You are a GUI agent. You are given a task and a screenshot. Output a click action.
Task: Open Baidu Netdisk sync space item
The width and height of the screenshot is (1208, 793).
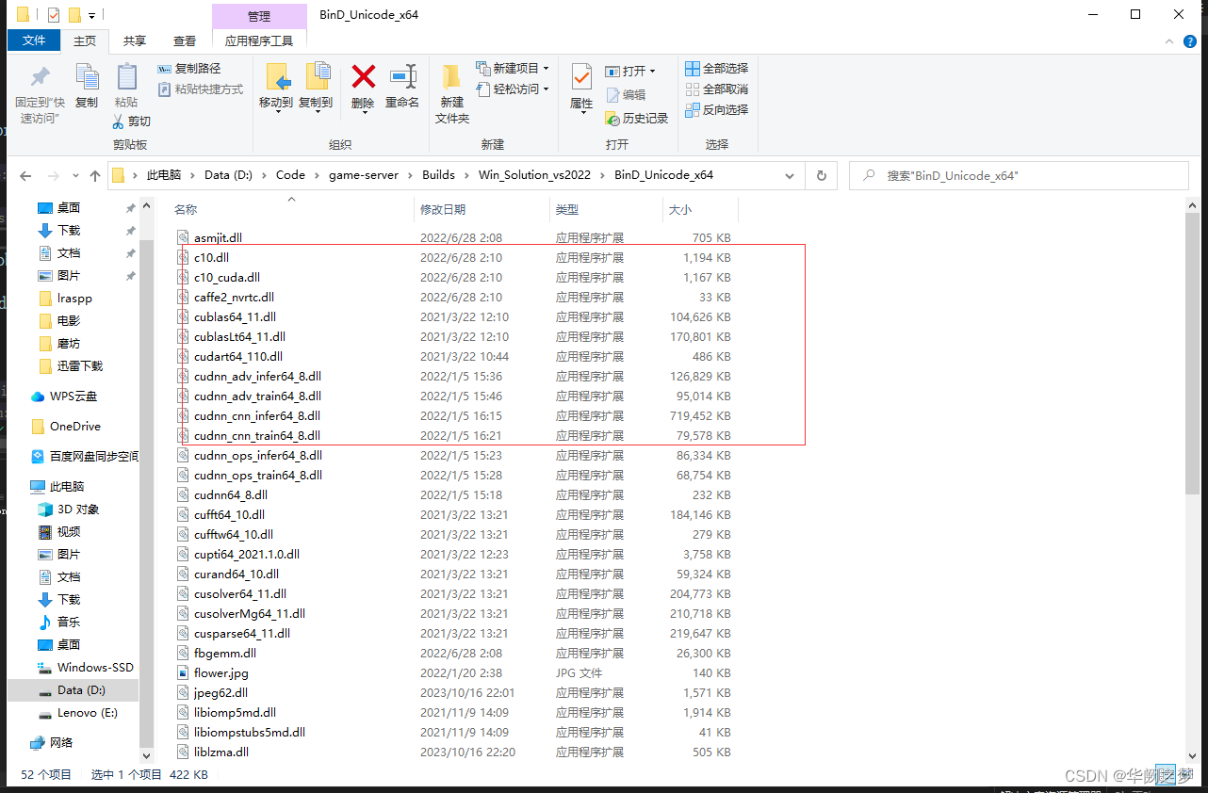pos(85,457)
